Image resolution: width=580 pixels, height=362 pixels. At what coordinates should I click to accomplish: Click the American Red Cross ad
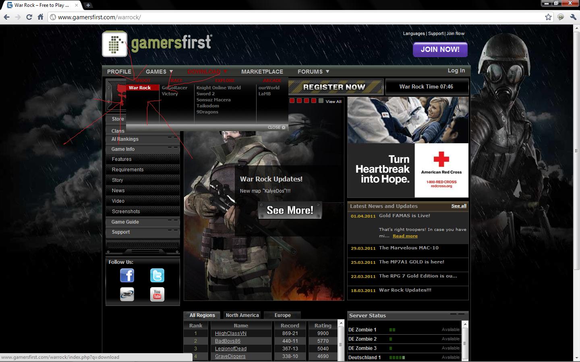(408, 147)
